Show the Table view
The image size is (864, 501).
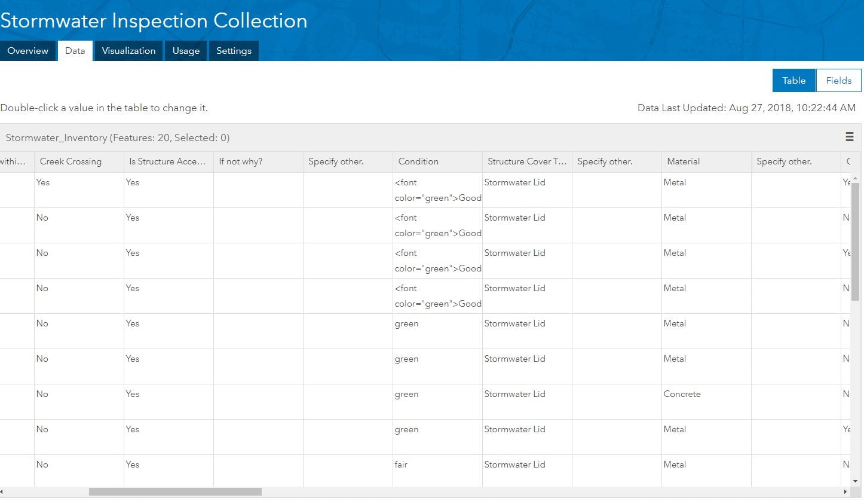click(x=793, y=81)
